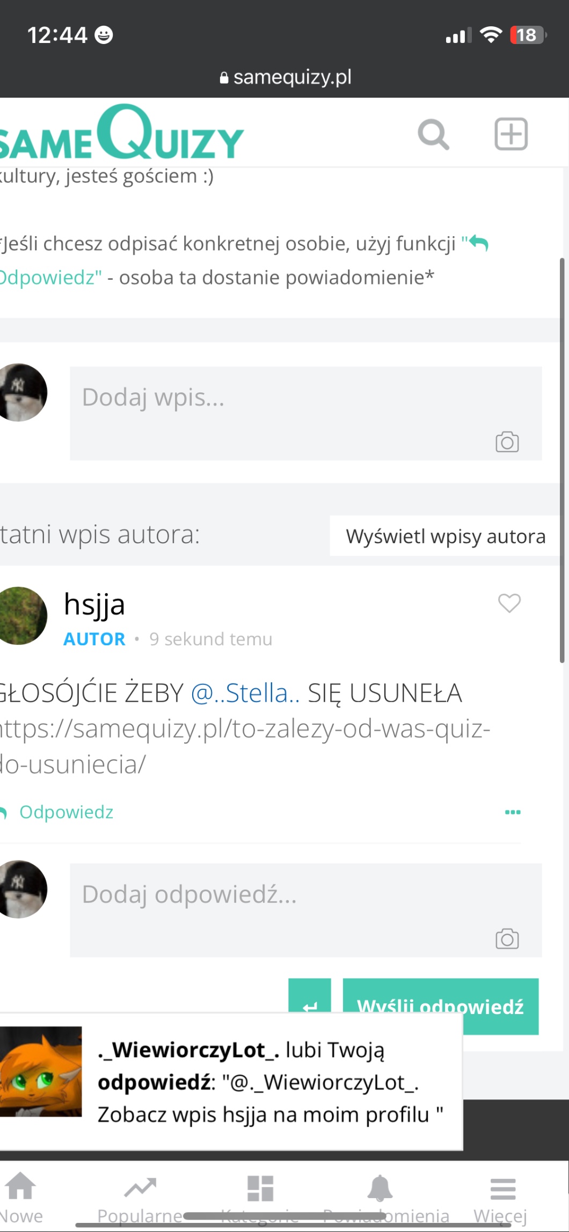This screenshot has width=569, height=1232.
Task: Tap camera icon in Dodaj wpis field
Action: tap(507, 441)
